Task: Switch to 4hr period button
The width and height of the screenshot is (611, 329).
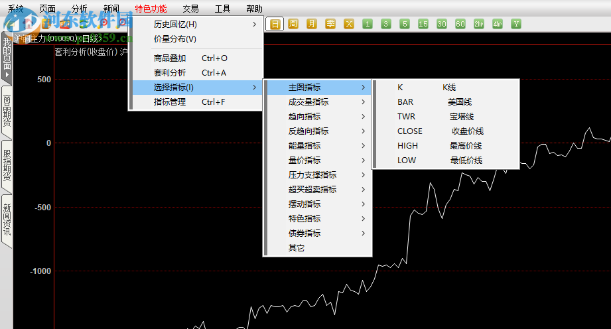Action: [498, 24]
